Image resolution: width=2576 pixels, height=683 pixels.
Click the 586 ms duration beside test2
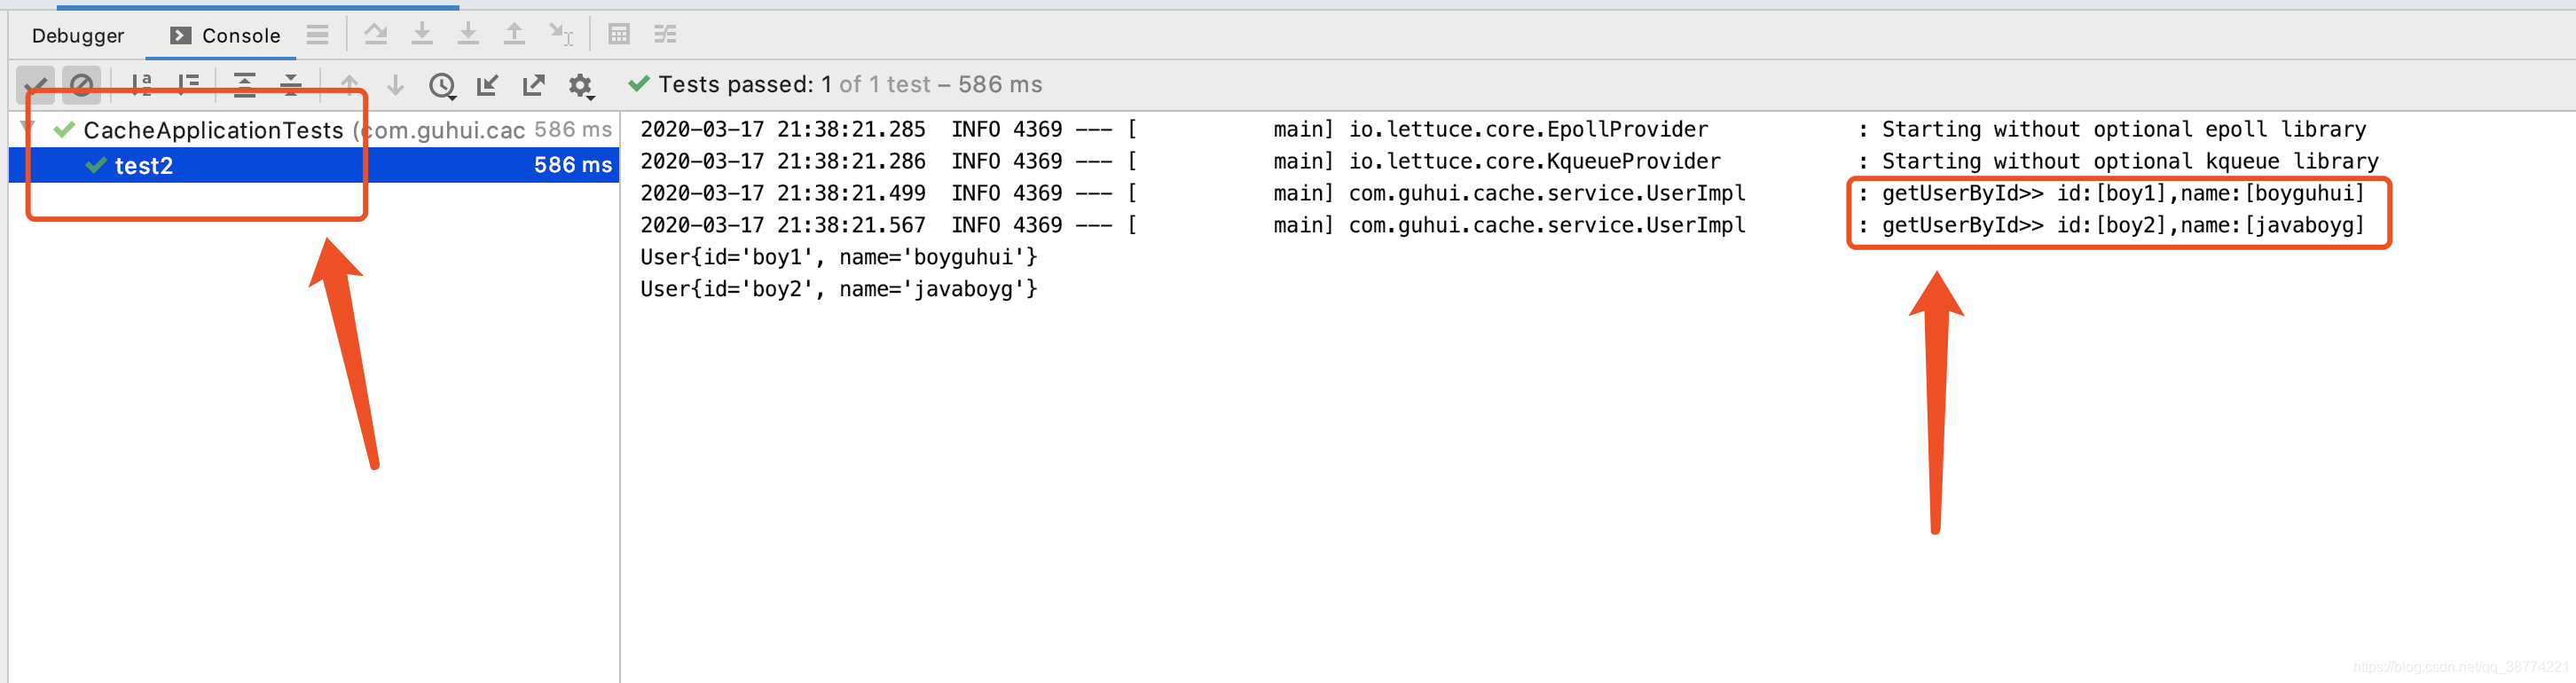coord(573,165)
